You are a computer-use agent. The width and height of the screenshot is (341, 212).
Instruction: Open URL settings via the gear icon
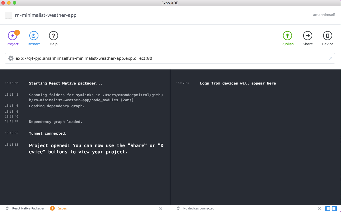click(11, 58)
